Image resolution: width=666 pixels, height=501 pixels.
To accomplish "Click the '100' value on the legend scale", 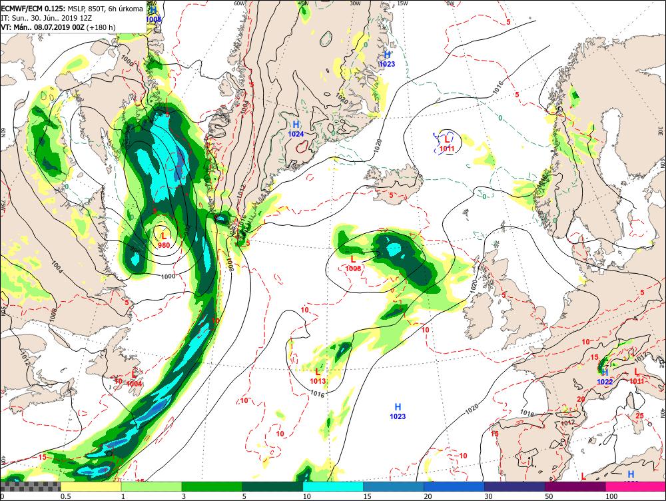I will pyautogui.click(x=611, y=496).
